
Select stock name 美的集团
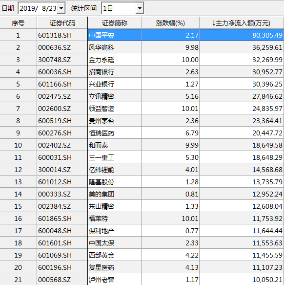pyautogui.click(x=101, y=194)
